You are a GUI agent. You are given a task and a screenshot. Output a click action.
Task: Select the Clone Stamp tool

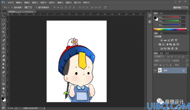click(4, 48)
